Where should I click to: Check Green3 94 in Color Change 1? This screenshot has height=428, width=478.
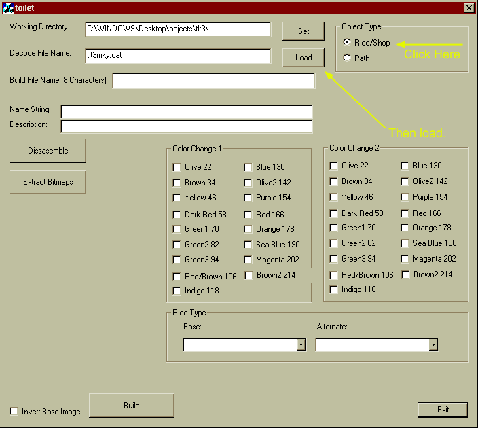[177, 260]
